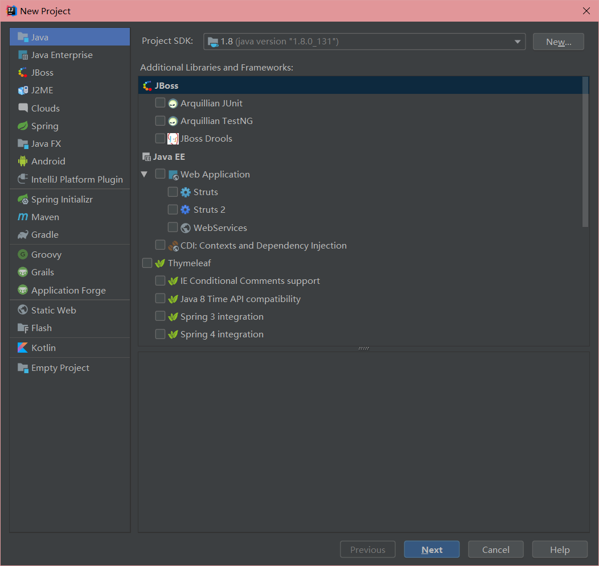Close the New Project dialog

coord(586,11)
